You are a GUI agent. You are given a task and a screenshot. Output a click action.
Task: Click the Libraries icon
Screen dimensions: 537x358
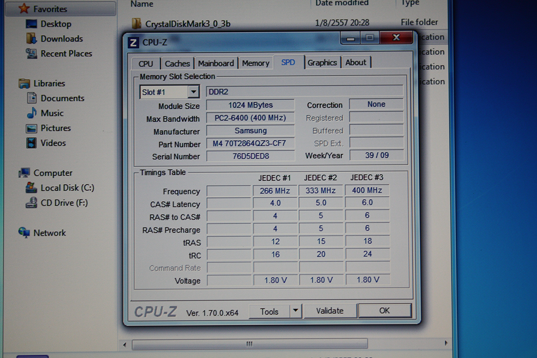pyautogui.click(x=24, y=83)
